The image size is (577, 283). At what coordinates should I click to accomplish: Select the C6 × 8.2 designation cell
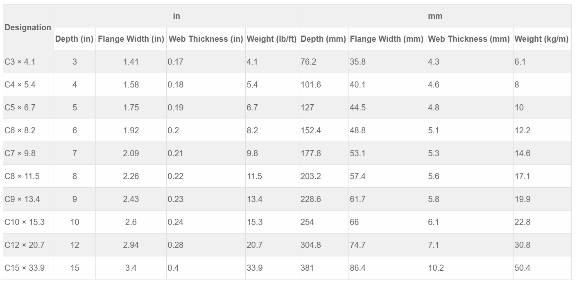pos(28,130)
